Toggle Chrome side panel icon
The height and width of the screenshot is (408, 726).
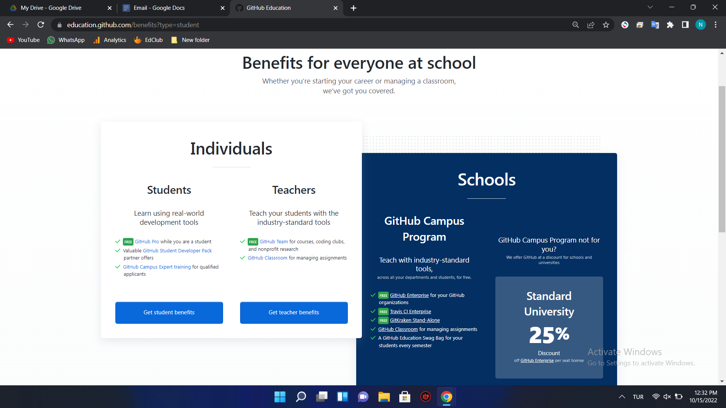click(x=685, y=25)
